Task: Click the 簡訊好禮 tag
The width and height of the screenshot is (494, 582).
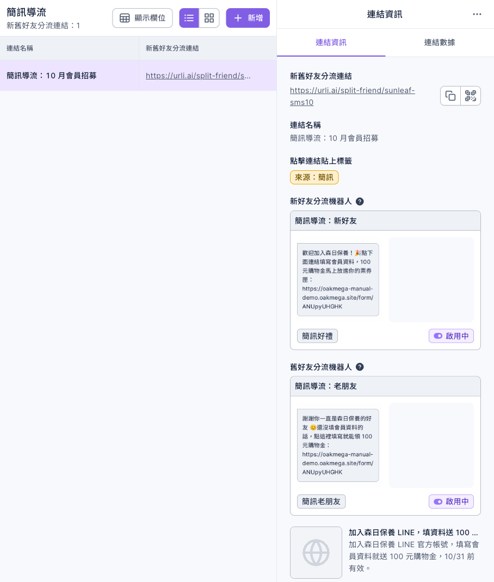Action: coord(317,336)
